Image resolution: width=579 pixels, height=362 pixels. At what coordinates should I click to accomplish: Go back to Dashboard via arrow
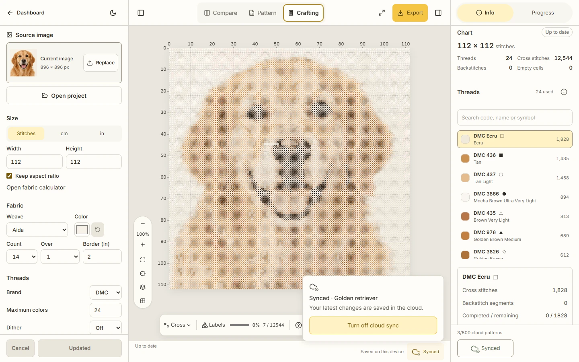[x=26, y=13]
